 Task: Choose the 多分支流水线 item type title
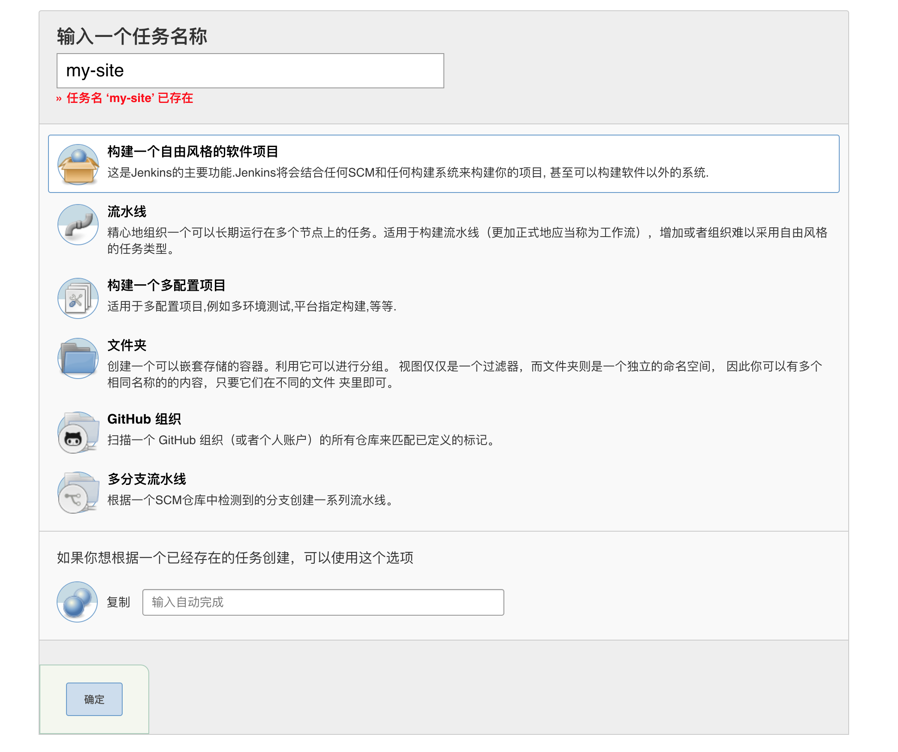click(146, 479)
